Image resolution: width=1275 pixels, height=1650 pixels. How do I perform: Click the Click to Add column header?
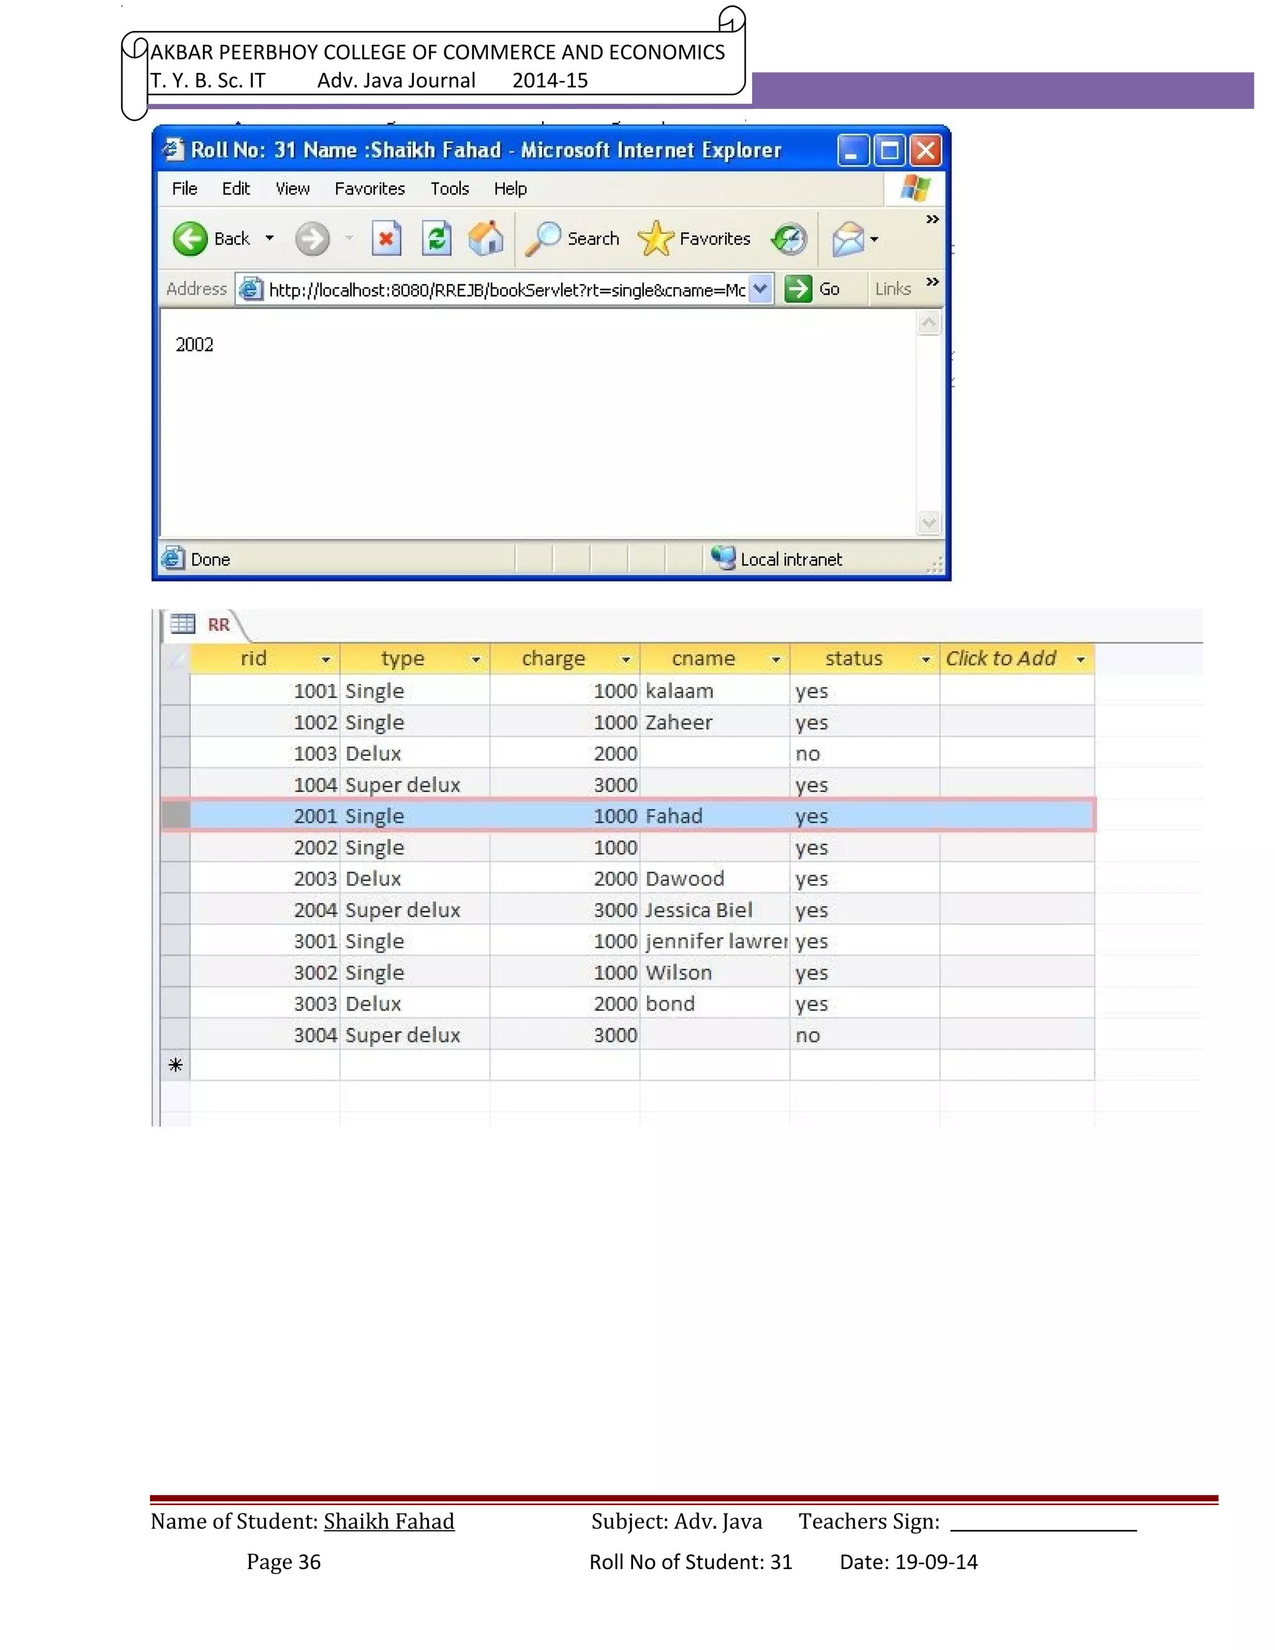[1000, 659]
